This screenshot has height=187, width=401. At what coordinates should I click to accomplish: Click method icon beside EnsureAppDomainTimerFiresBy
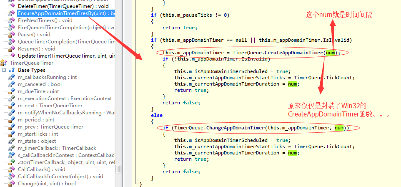[x=12, y=13]
